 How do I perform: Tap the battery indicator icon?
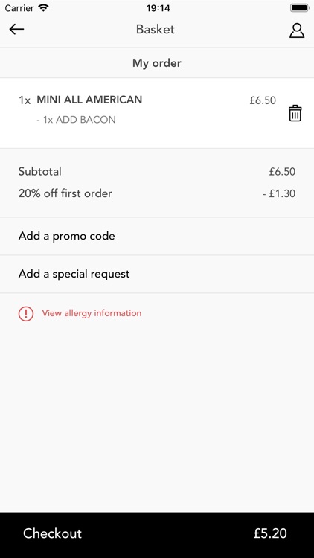coord(300,8)
